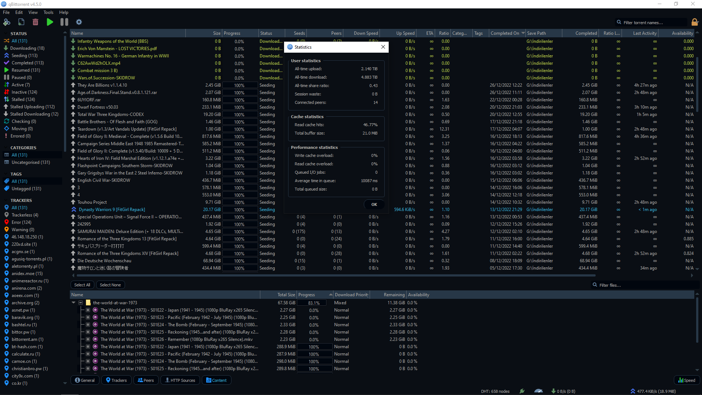Select the Active (7) status filter
This screenshot has width=702, height=395.
pyautogui.click(x=21, y=85)
